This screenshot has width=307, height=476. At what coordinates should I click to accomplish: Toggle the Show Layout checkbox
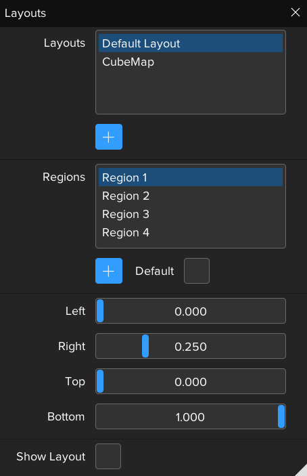click(x=108, y=456)
